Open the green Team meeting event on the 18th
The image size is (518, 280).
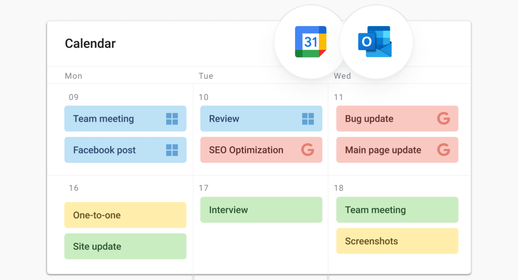coord(397,210)
